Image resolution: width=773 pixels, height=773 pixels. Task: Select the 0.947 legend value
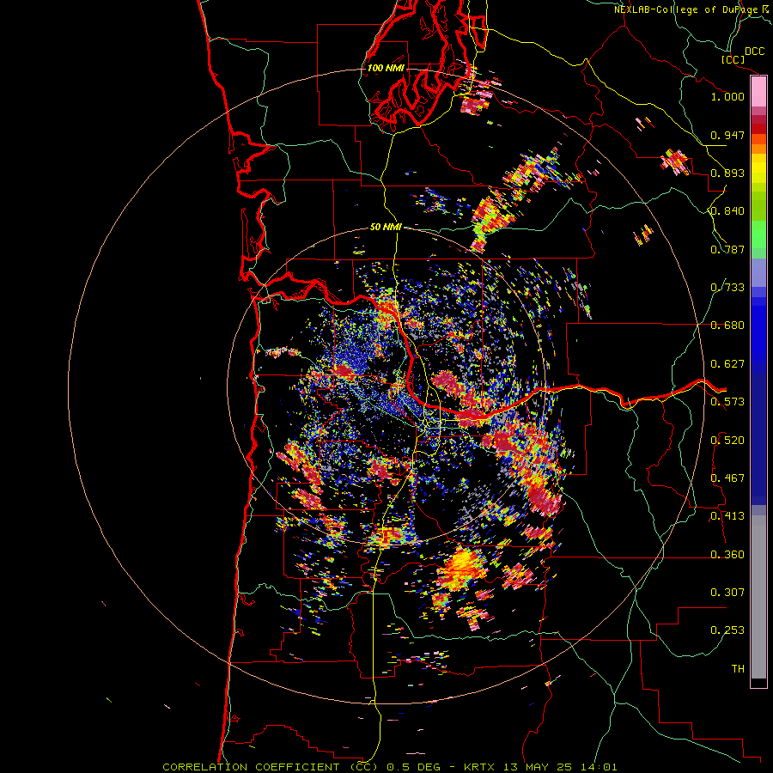tap(727, 135)
